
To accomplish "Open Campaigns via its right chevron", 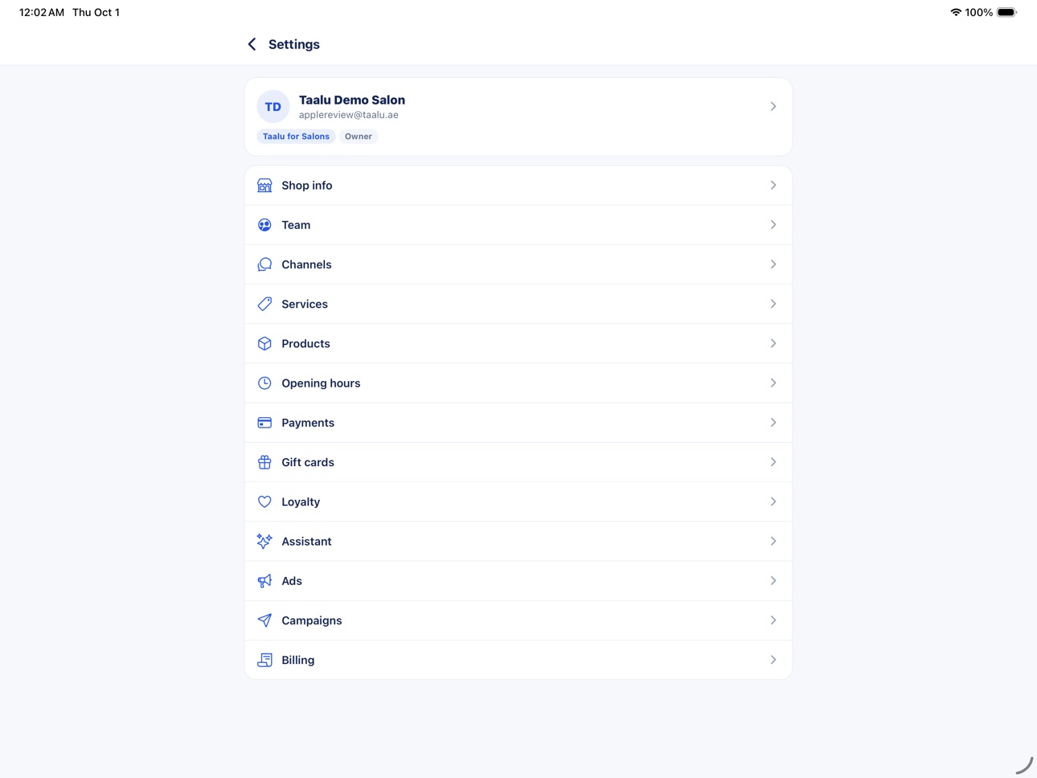I will pos(773,620).
